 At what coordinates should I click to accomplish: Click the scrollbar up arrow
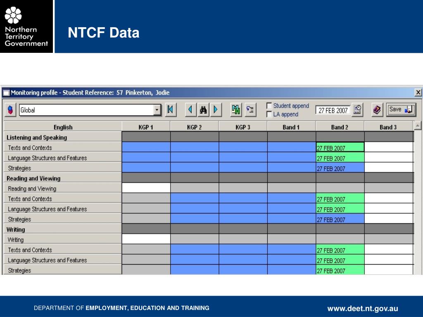coord(418,126)
